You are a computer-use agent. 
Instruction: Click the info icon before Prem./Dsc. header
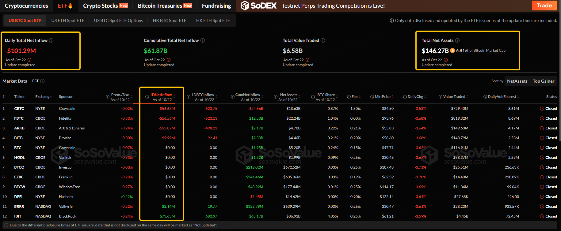click(108, 97)
